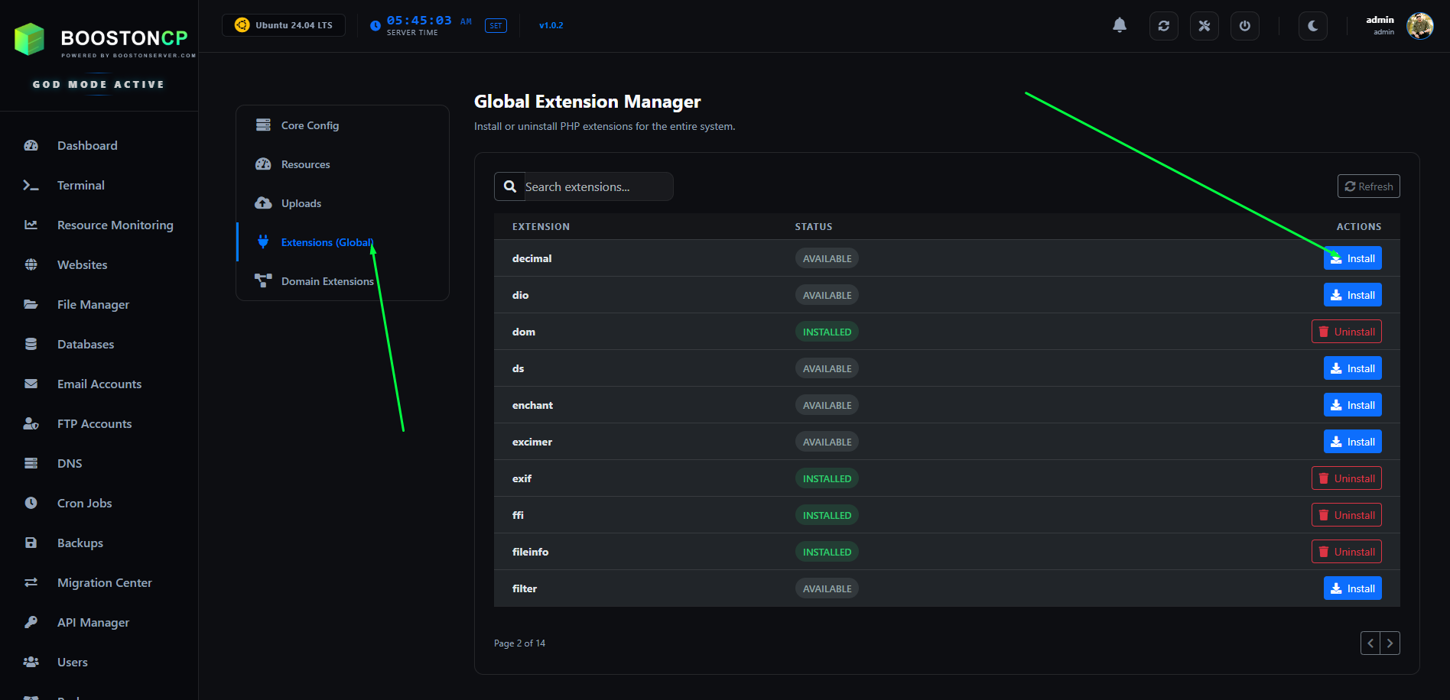Click the refresh icon in the top header
1450x700 pixels.
(1163, 25)
